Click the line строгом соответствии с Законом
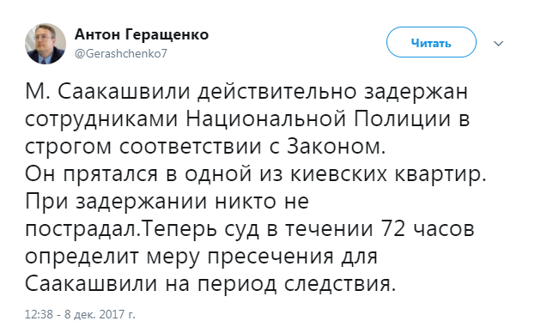This screenshot has width=535, height=333. (205, 148)
